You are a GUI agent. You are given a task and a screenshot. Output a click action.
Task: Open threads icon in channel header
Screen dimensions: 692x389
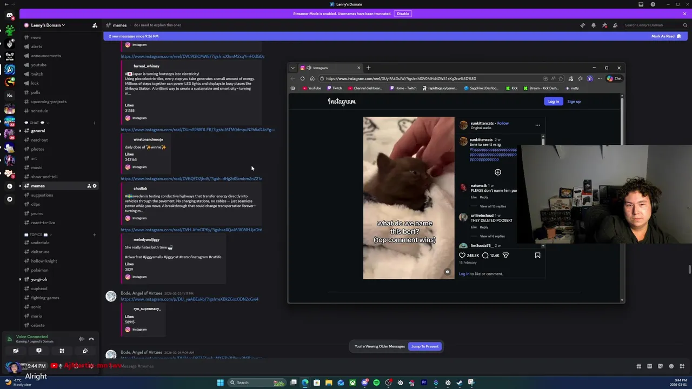tap(582, 25)
